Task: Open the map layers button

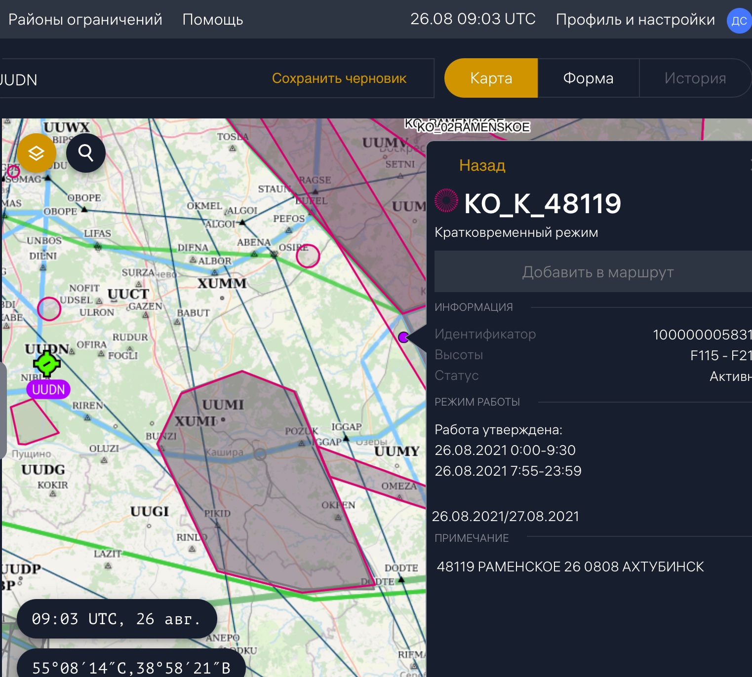Action: click(x=36, y=153)
